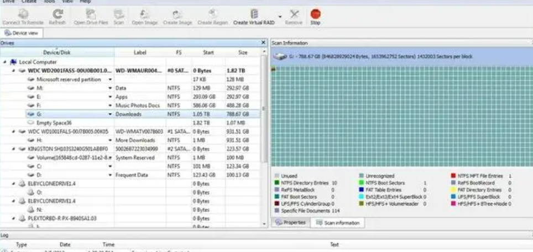Viewport: 533px width, 252px height.
Task: Select the F: Music Photos Docs partition
Action: (x=40, y=105)
